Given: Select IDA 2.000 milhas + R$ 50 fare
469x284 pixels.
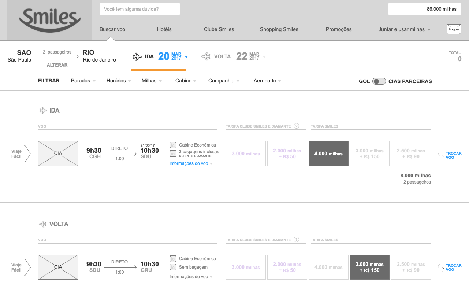Looking at the screenshot, I should 287,154.
